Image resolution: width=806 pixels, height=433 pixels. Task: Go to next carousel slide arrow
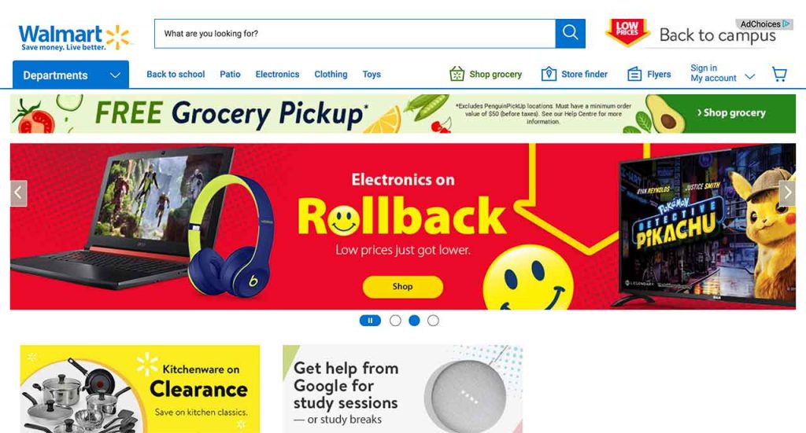click(787, 193)
